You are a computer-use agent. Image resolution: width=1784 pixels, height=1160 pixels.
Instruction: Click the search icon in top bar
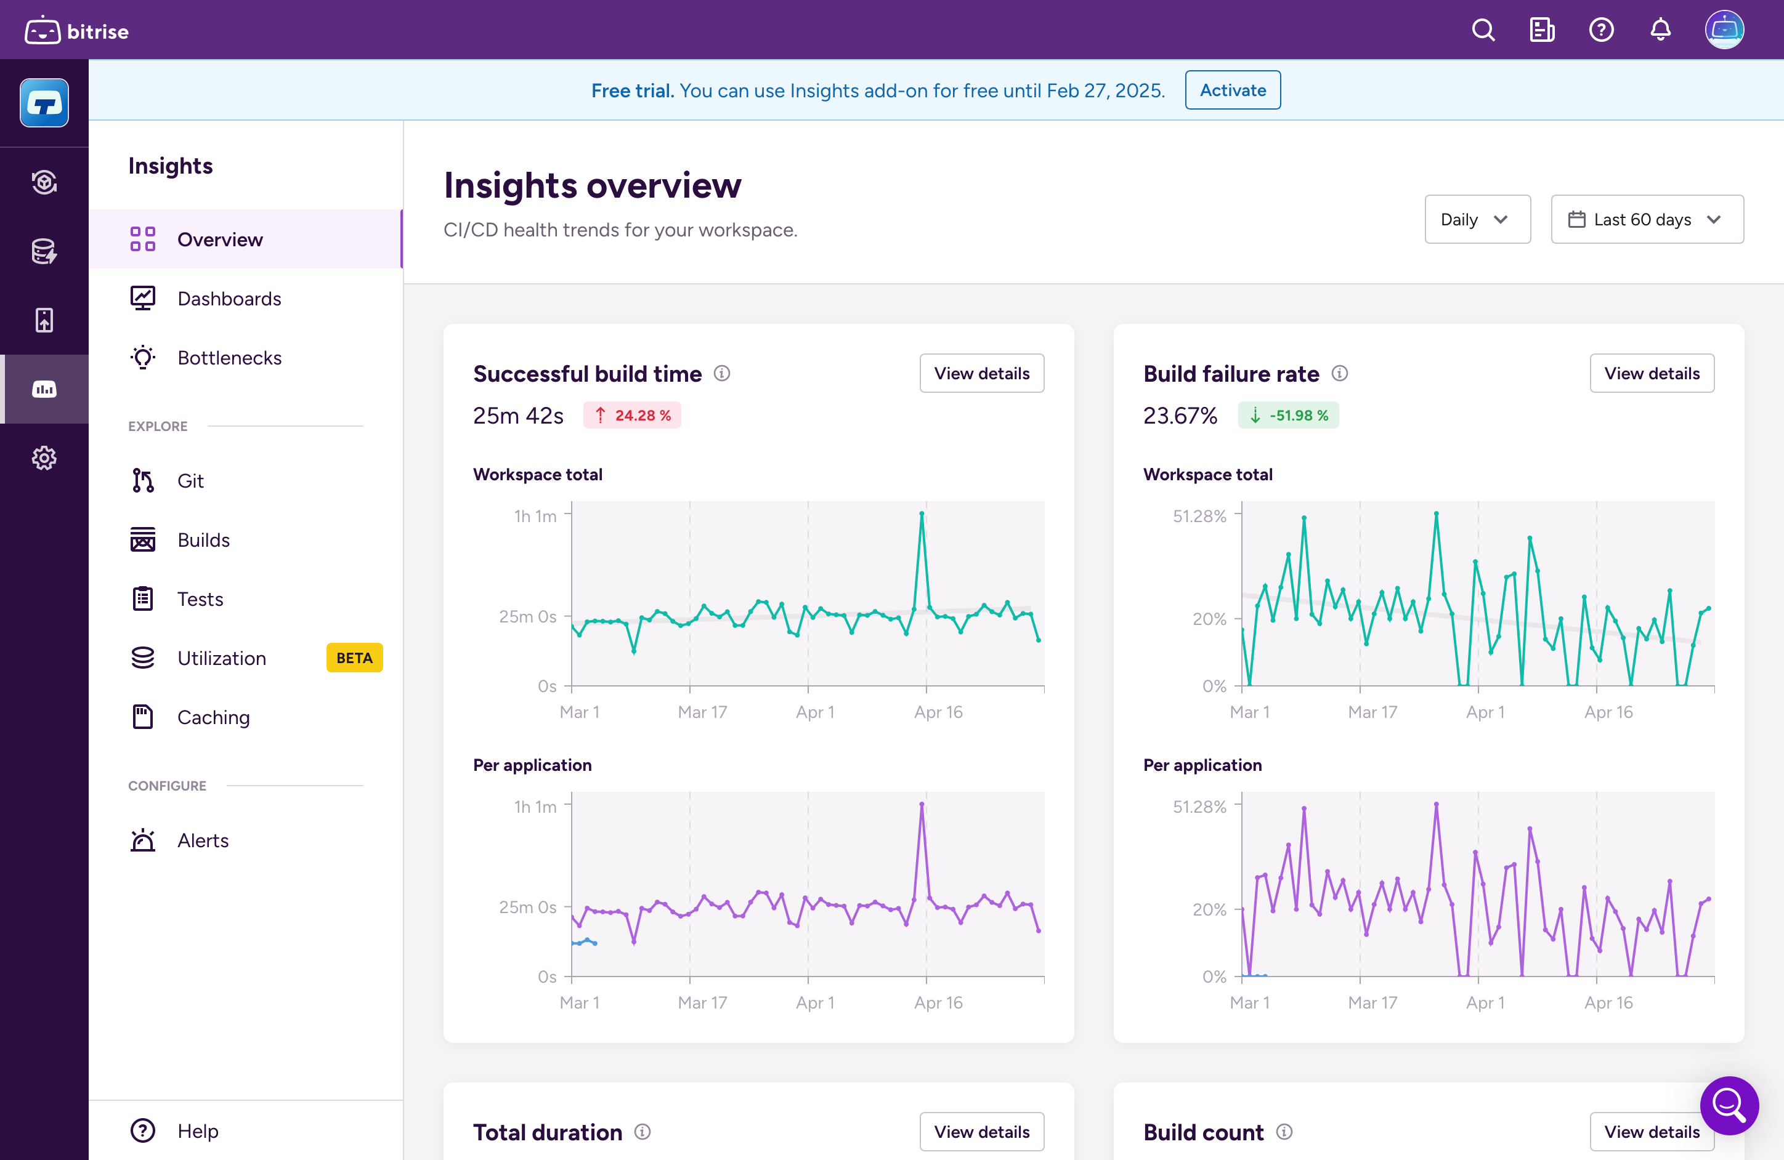pos(1483,30)
